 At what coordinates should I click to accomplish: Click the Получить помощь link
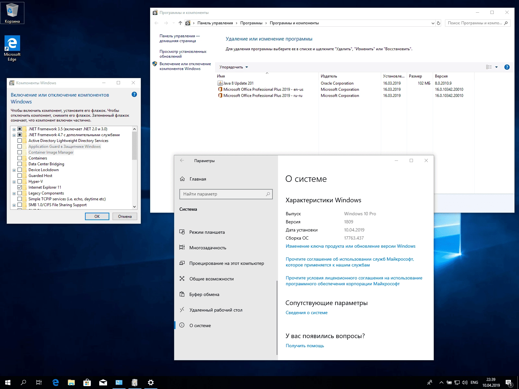point(305,346)
